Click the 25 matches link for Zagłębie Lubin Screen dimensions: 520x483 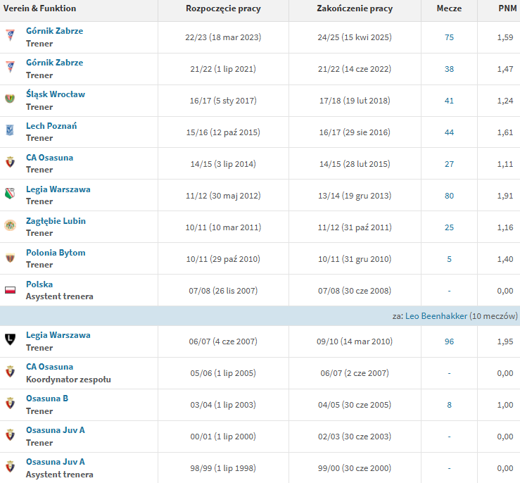click(x=449, y=227)
